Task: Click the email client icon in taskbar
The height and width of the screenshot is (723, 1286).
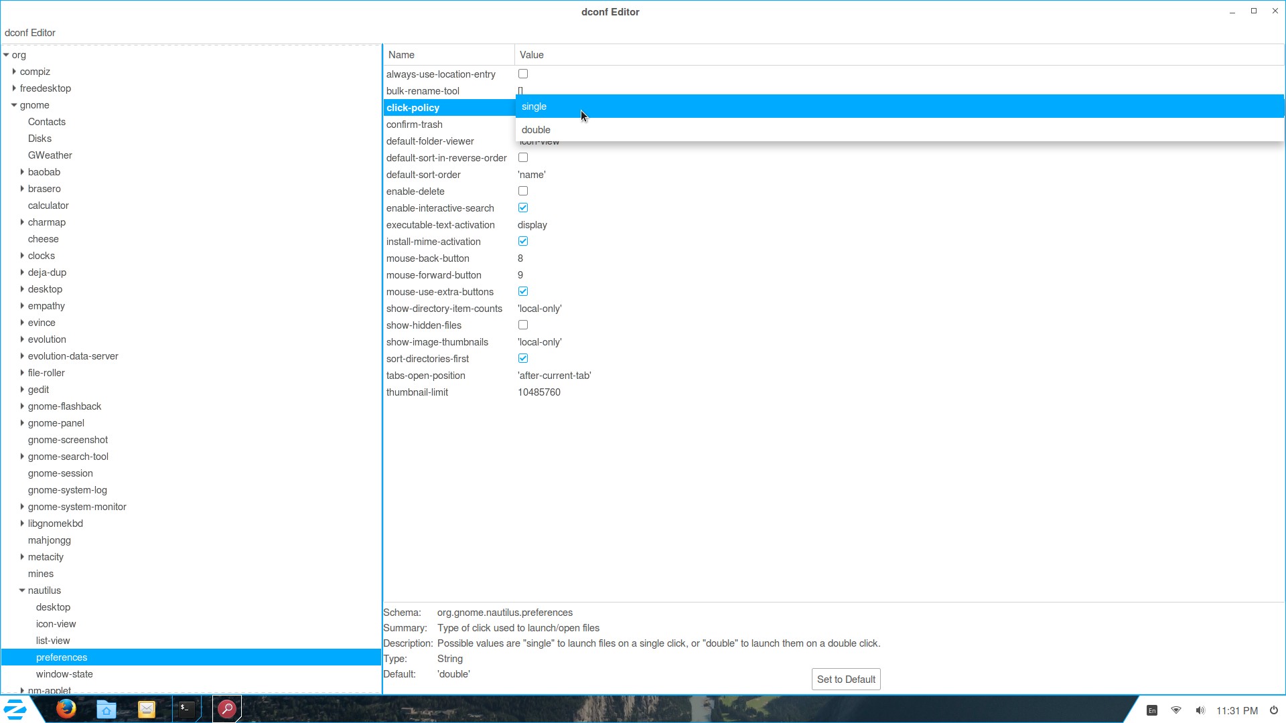Action: 147,710
